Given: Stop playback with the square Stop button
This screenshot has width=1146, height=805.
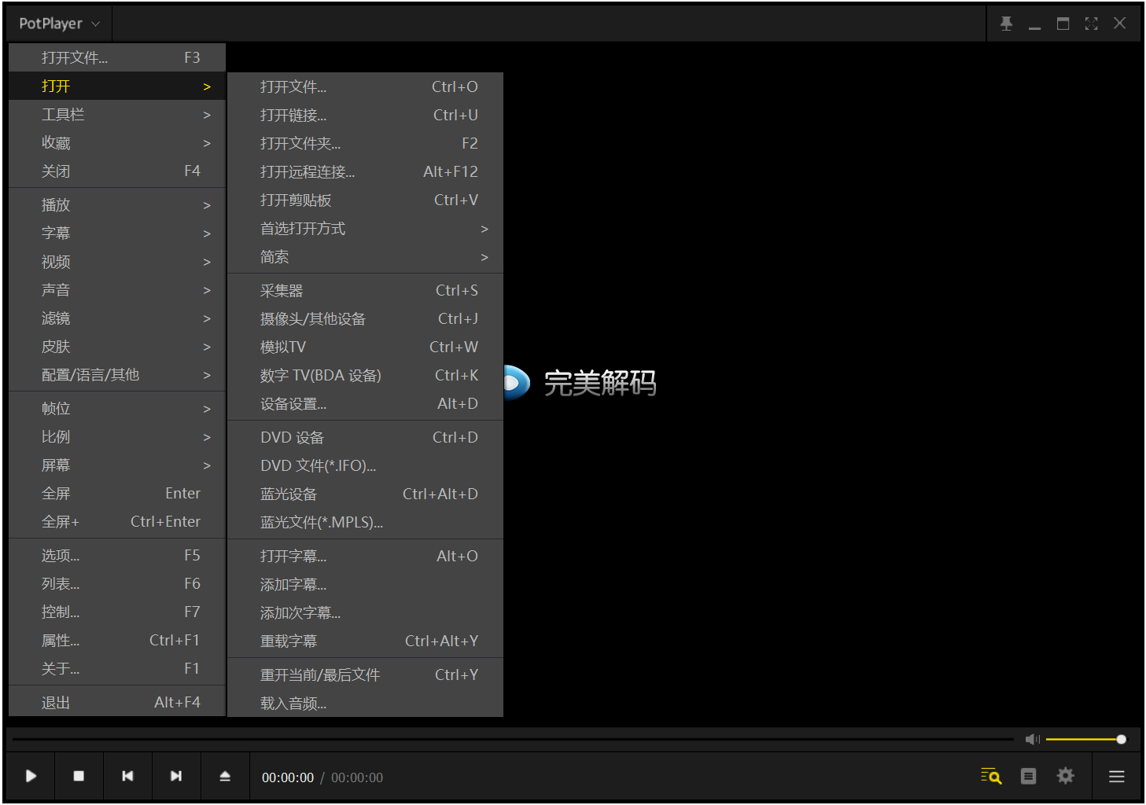Looking at the screenshot, I should (x=79, y=776).
